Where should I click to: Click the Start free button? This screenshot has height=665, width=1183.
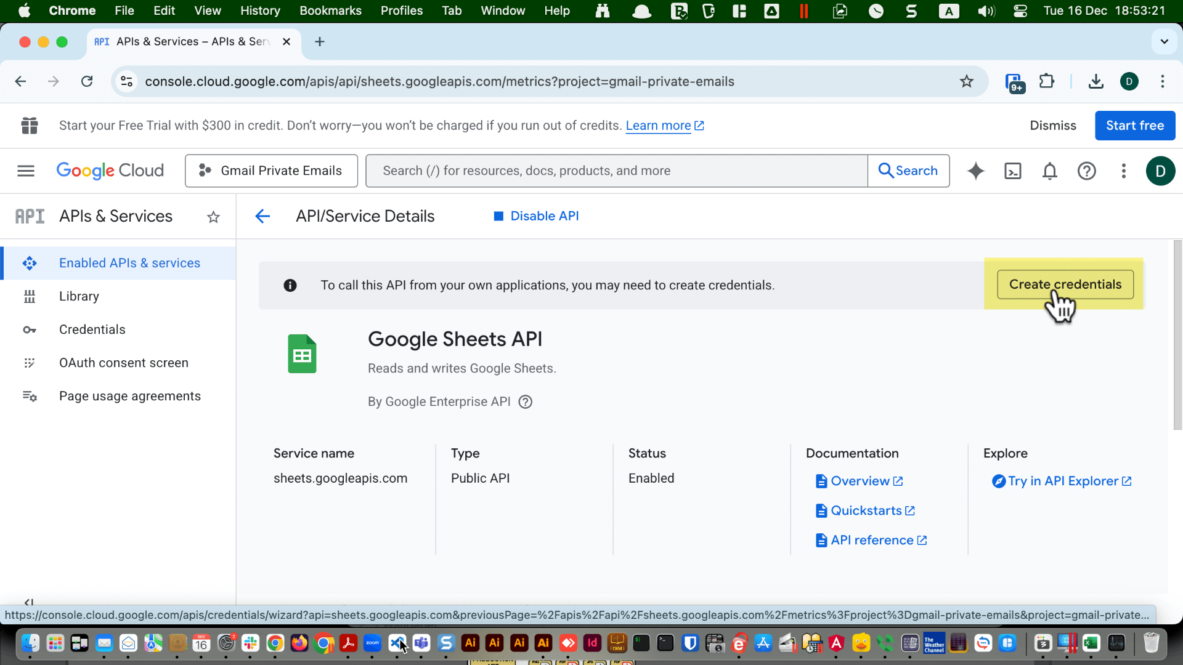point(1134,125)
